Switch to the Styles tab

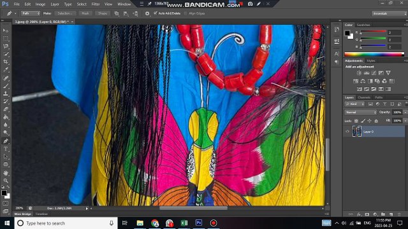point(371,61)
